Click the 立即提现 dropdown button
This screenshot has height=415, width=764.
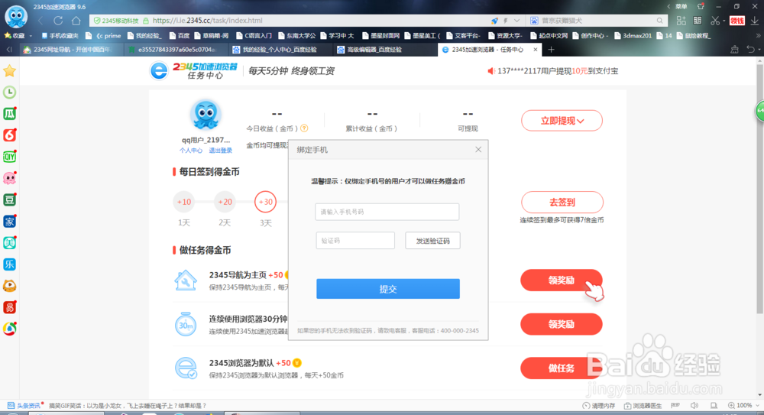(562, 121)
